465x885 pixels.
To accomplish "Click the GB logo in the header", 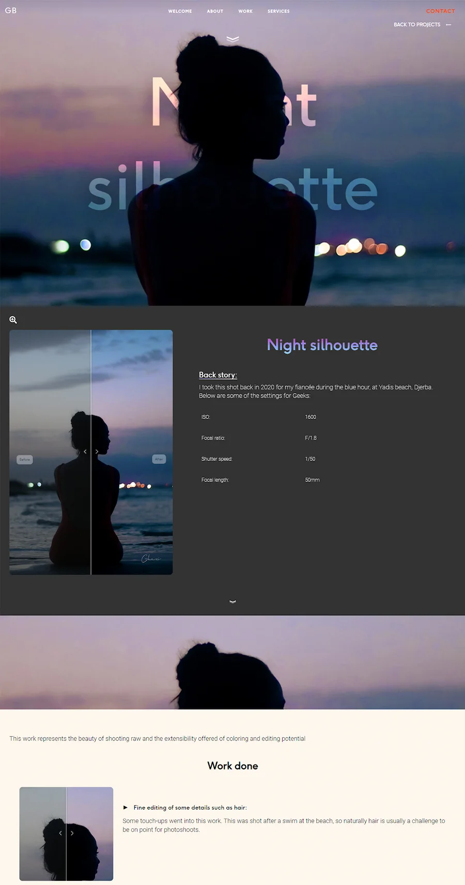I will (x=11, y=10).
